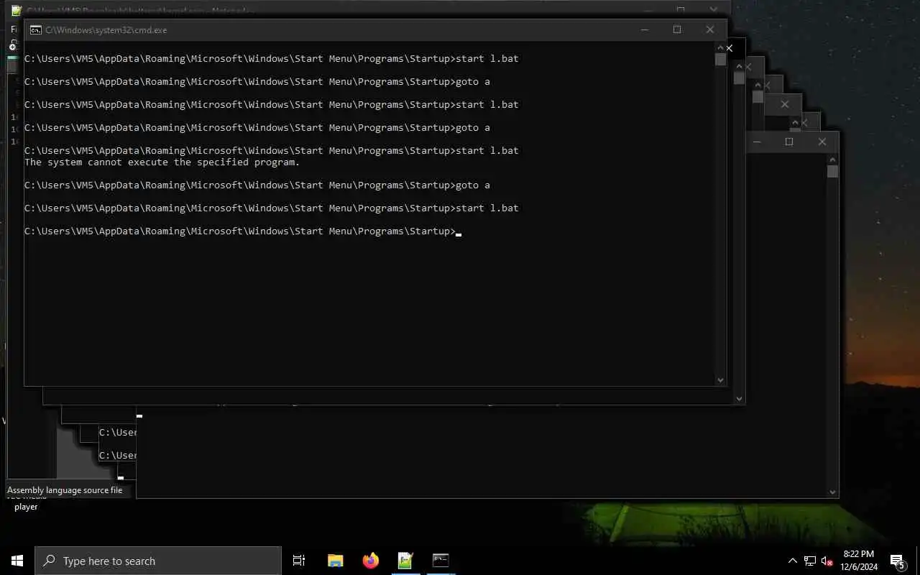
Task: Click the front cmd window scrollbar thumb
Action: [720, 59]
